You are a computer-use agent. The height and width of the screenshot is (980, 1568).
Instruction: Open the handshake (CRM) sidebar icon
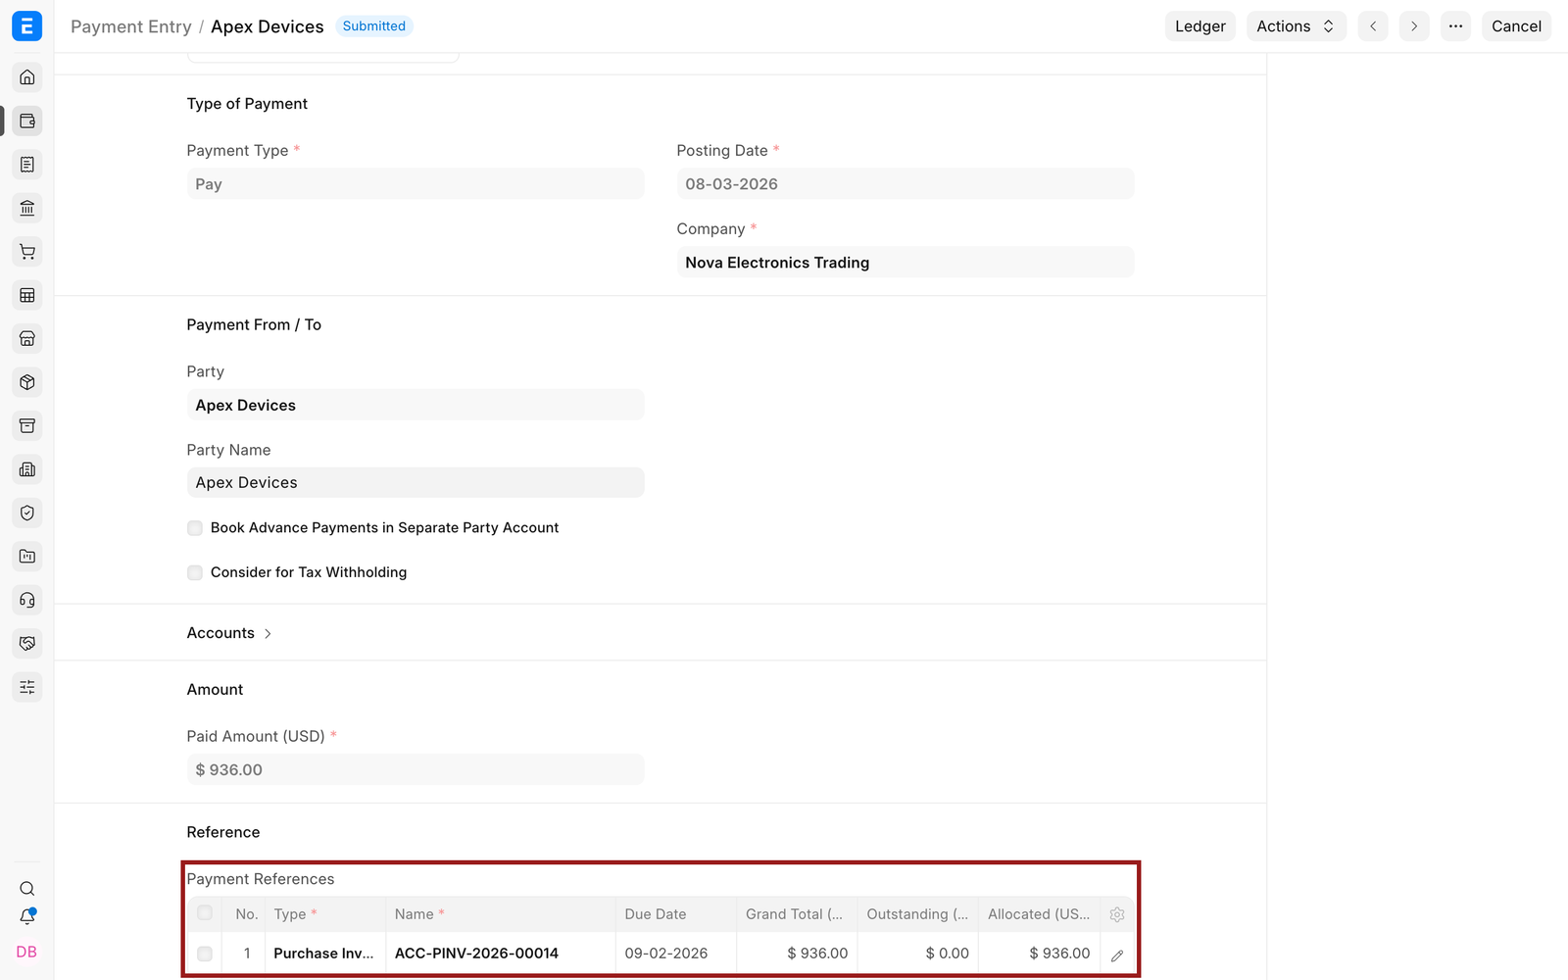27,644
